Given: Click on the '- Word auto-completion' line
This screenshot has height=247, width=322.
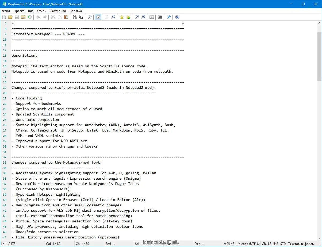Looking at the screenshot, I should pos(35,119).
